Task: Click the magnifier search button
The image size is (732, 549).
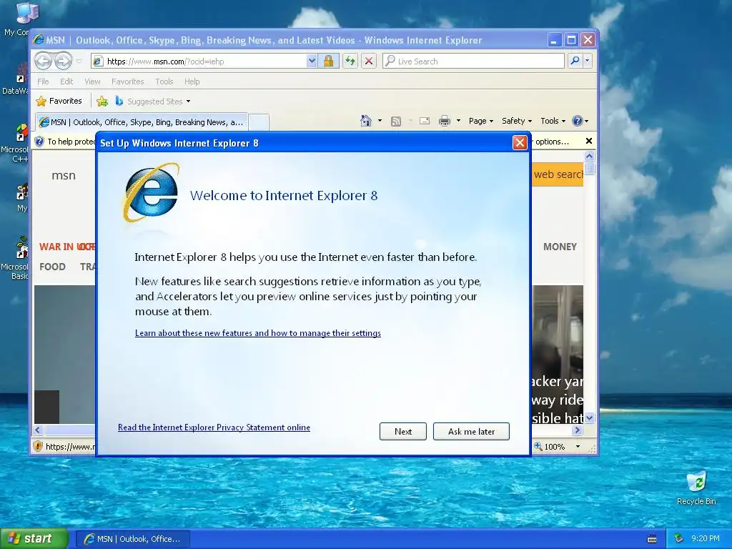Action: pos(575,61)
